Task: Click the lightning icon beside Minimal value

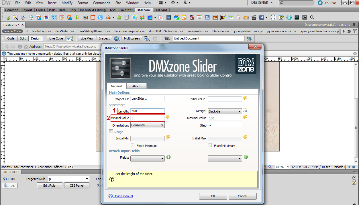Action: tap(168, 117)
